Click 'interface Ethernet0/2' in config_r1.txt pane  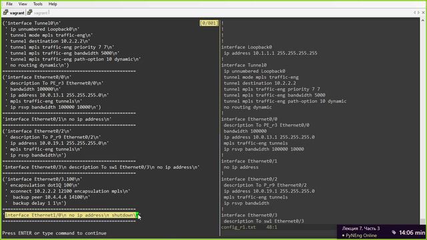pyautogui.click(x=249, y=179)
